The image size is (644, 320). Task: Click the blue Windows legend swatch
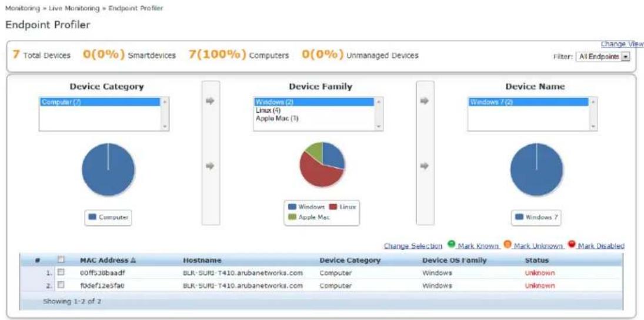pos(292,207)
